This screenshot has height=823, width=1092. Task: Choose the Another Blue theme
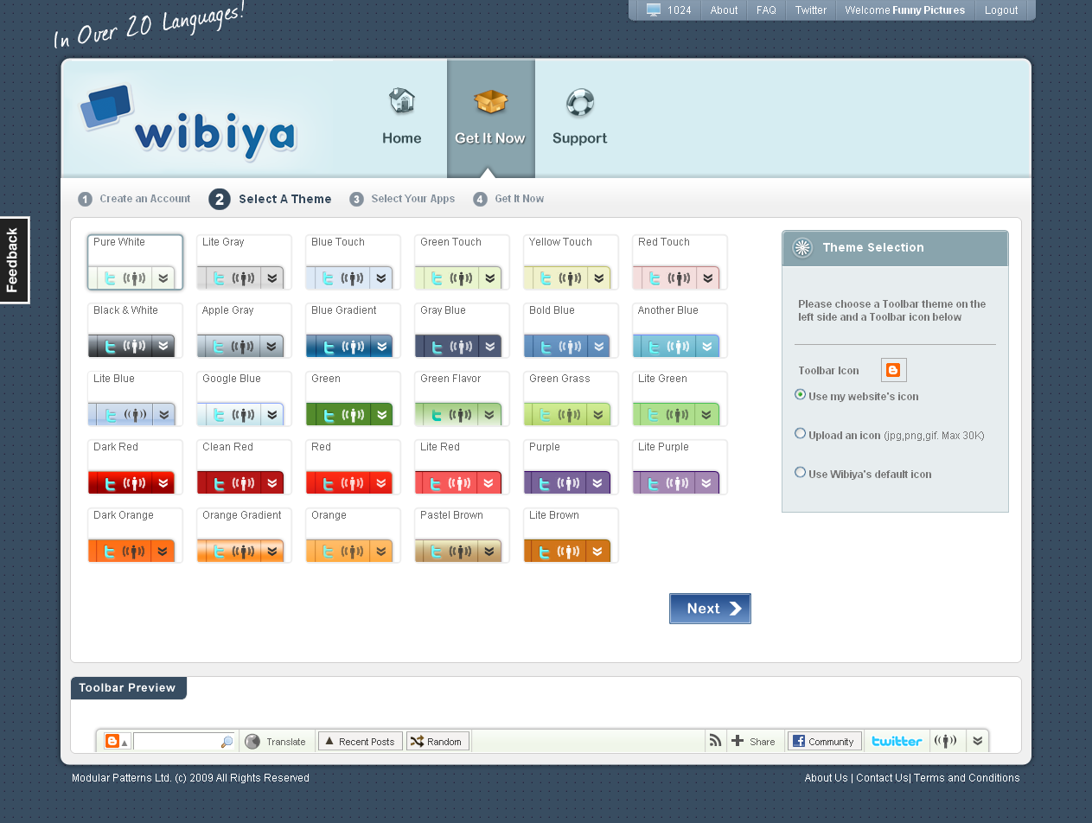click(x=680, y=330)
